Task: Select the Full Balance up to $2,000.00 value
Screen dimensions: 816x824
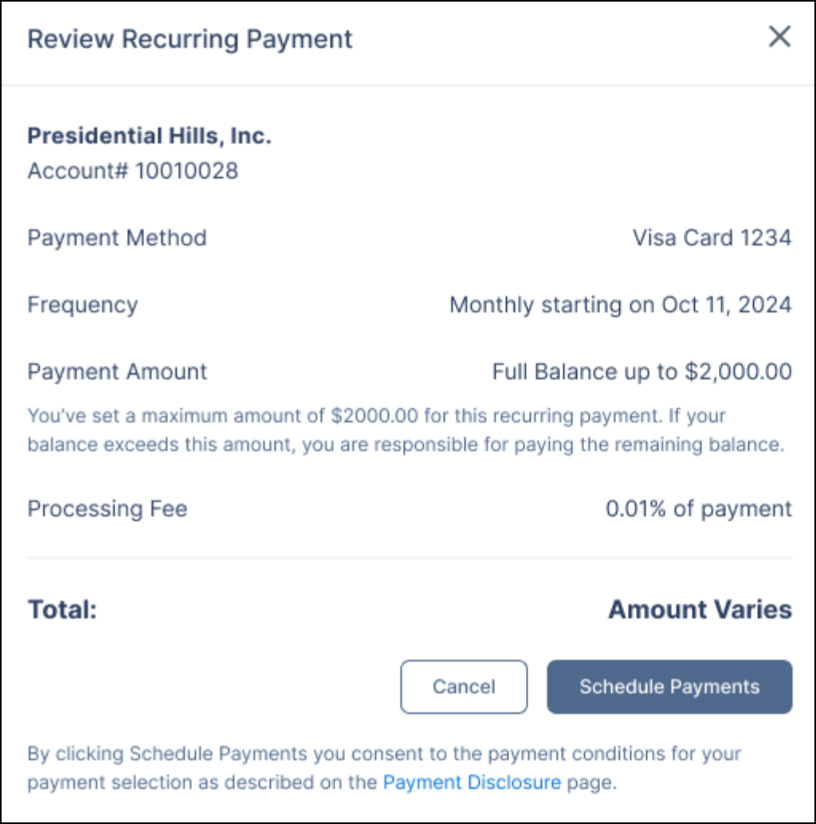Action: pyautogui.click(x=641, y=371)
